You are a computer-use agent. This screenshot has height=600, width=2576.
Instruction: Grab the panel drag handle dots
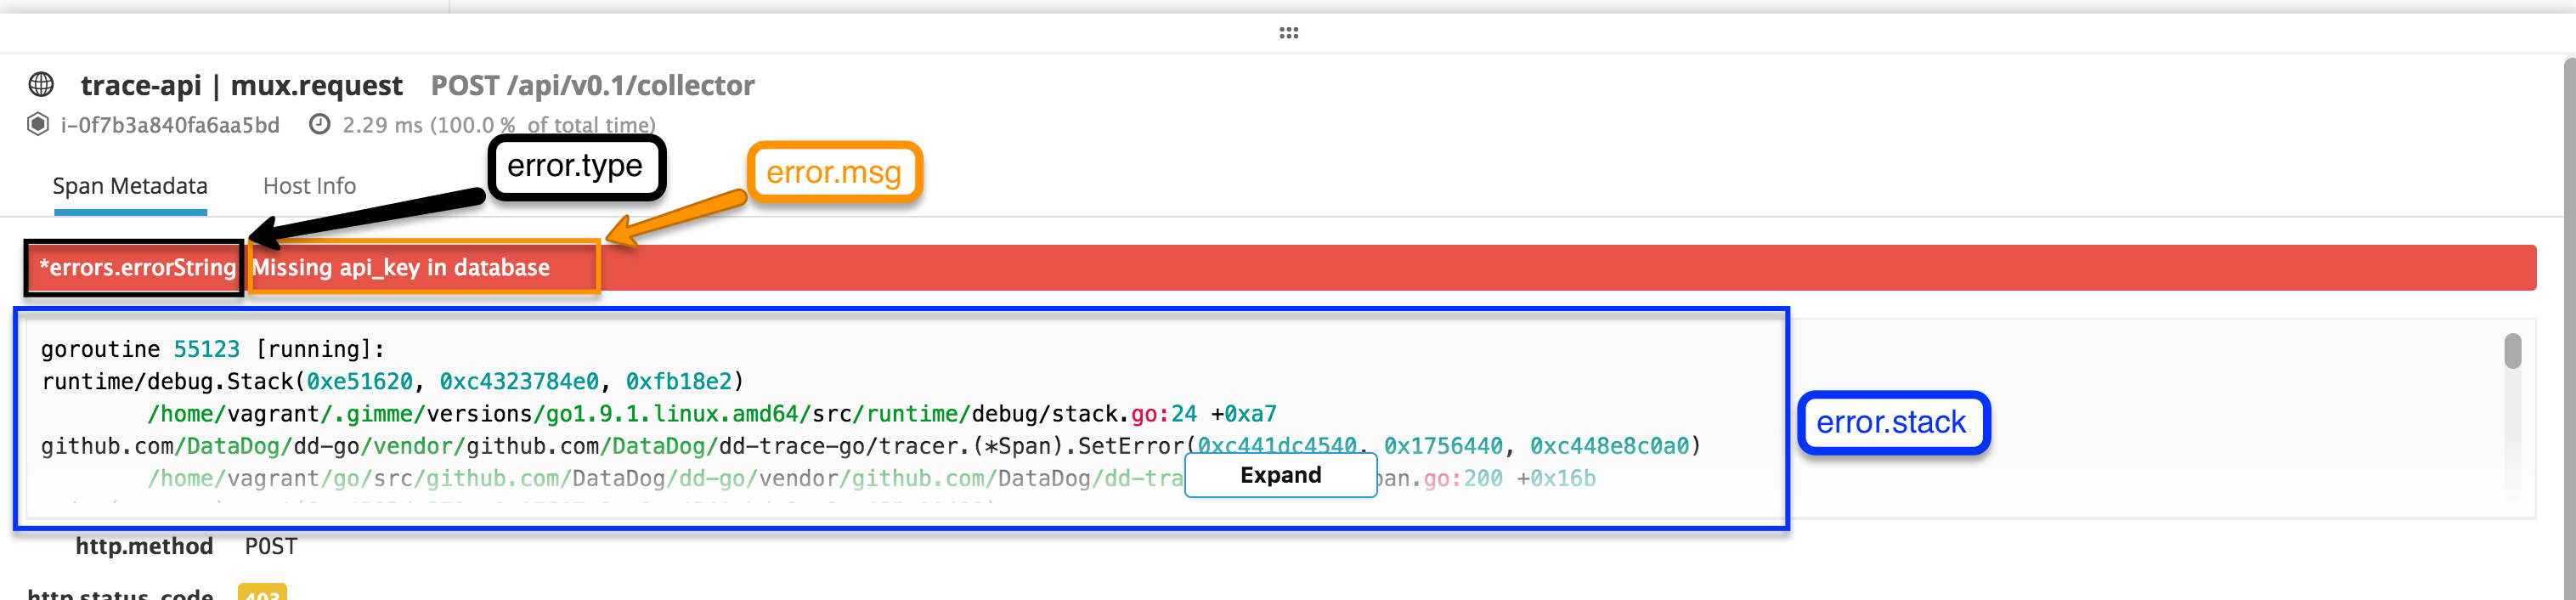1288,33
